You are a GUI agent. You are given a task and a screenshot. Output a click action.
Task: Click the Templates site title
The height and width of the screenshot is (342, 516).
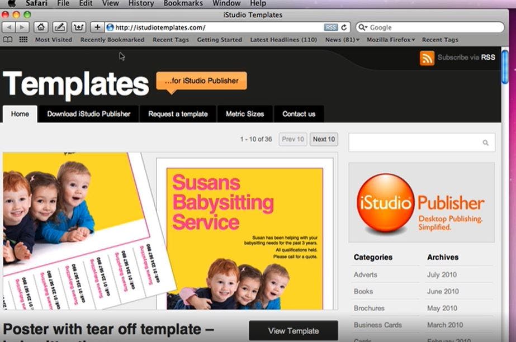click(x=76, y=84)
